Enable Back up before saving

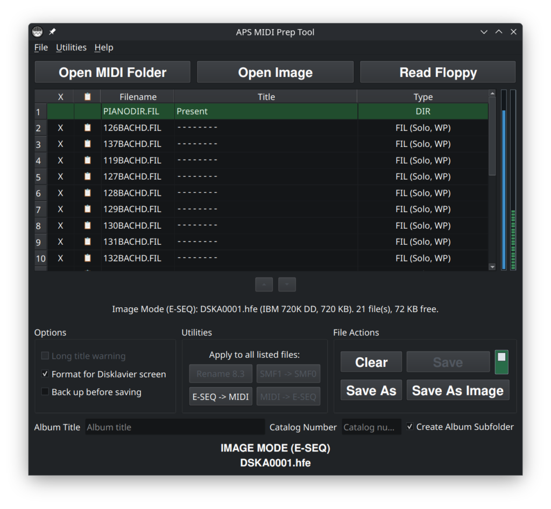(x=45, y=392)
